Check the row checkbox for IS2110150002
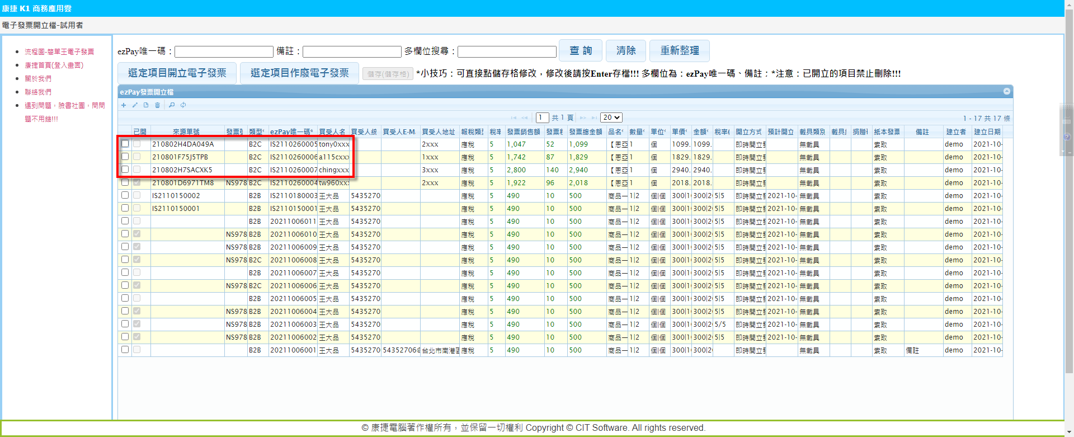The height and width of the screenshot is (437, 1074). coord(125,195)
